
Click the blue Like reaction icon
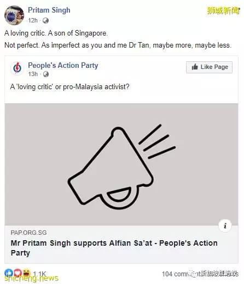pos(8,273)
